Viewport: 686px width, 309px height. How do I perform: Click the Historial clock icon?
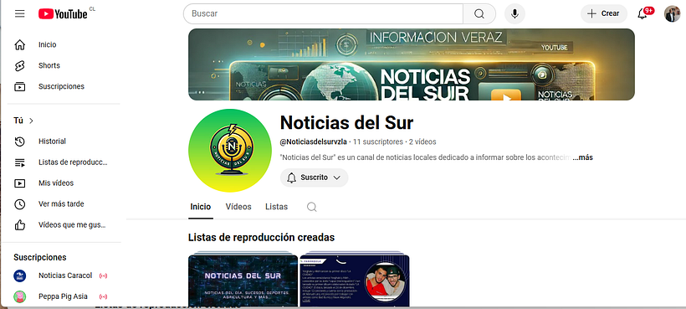click(x=20, y=142)
